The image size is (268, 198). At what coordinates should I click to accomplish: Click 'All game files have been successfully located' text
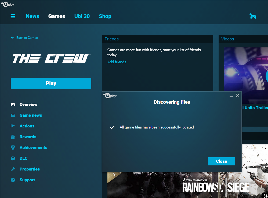(157, 127)
